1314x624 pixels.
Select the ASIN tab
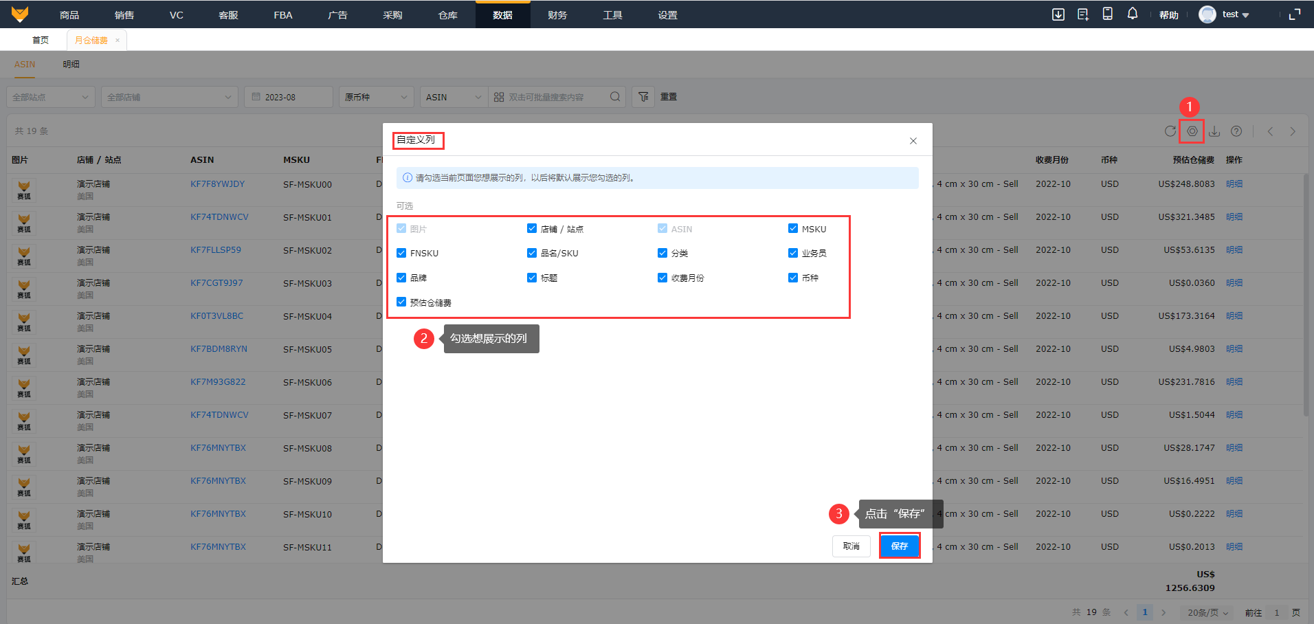pyautogui.click(x=25, y=65)
